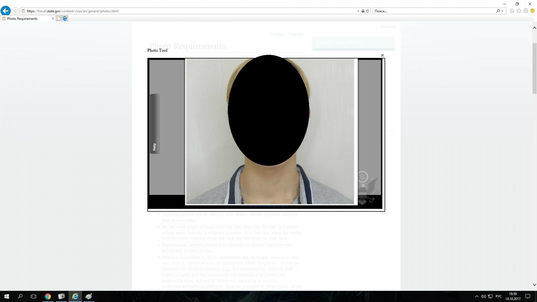Screen dimensions: 537x302
Task: Open the last pinned app on the taskbar
Action: click(x=89, y=296)
